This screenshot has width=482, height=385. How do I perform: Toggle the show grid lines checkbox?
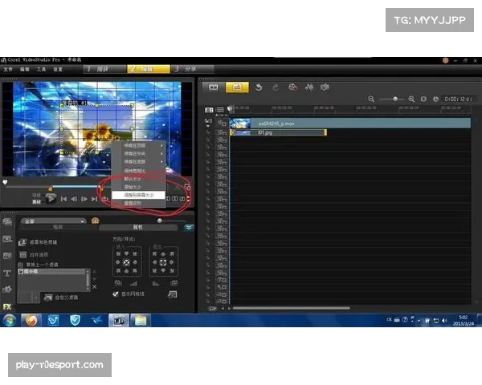pyautogui.click(x=116, y=294)
